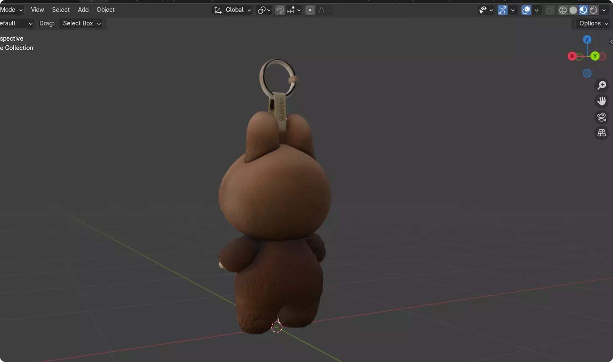Image resolution: width=613 pixels, height=362 pixels.
Task: Switch to wireframe shading
Action: tap(563, 10)
